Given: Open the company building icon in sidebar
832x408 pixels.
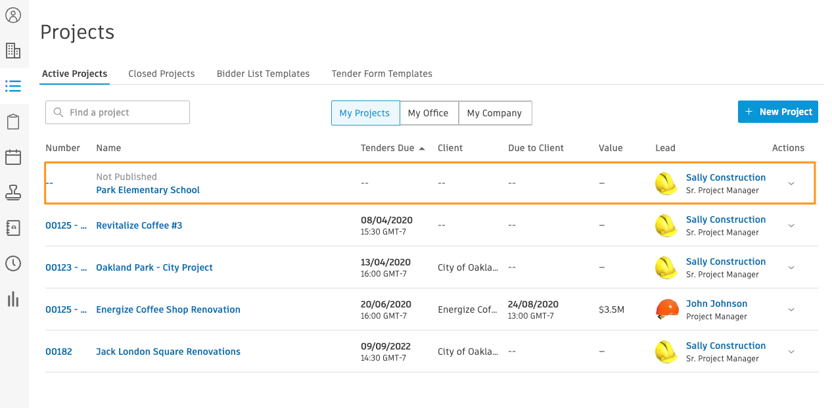Looking at the screenshot, I should tap(13, 51).
